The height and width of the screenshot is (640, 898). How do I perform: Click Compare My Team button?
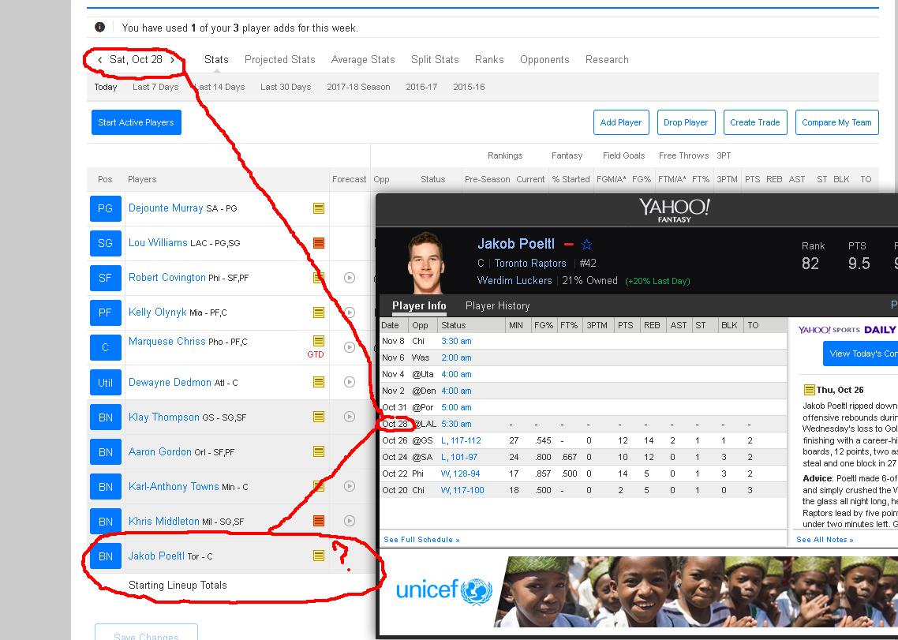click(x=836, y=122)
